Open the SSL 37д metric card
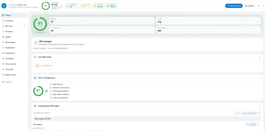Image resolution: width=265 pixels, height=131 pixels. pos(208,21)
